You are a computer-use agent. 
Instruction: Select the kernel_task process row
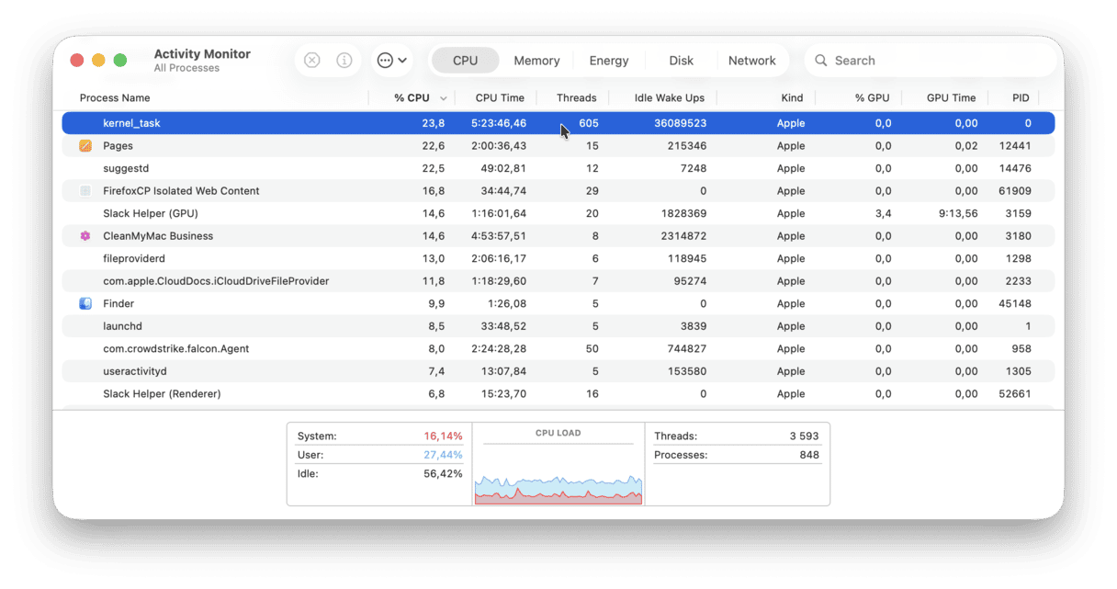367,122
